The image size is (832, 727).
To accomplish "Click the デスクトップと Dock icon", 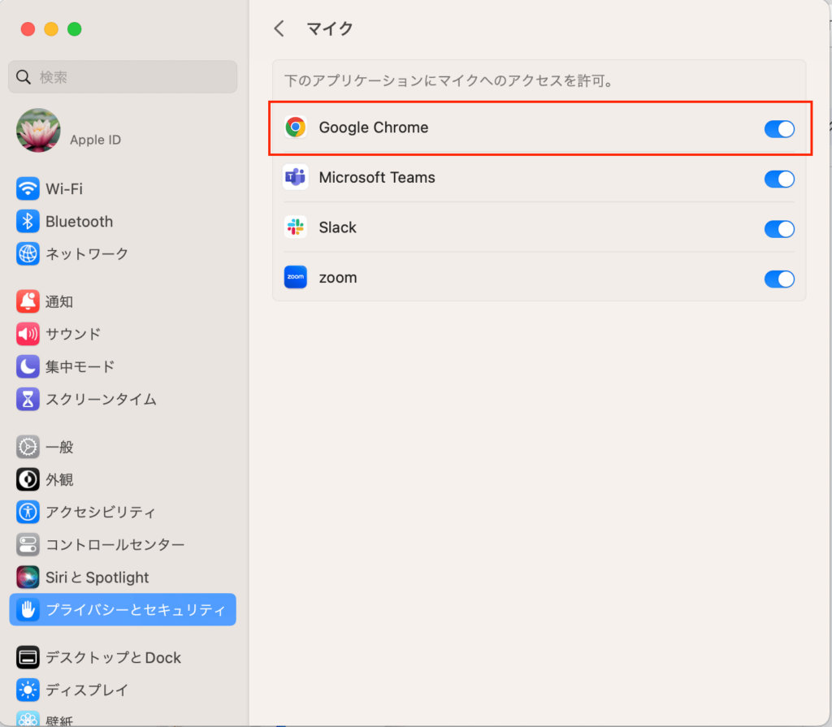I will (x=28, y=657).
